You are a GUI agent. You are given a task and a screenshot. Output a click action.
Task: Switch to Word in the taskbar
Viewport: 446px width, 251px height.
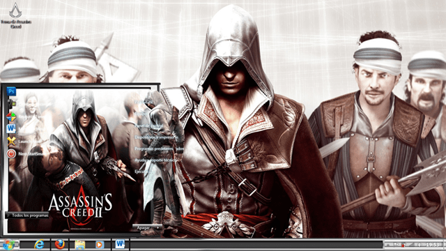point(120,244)
